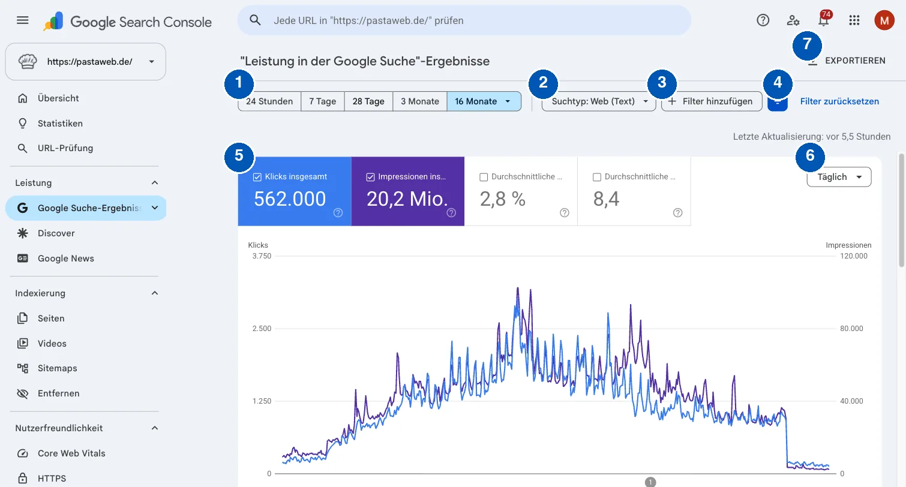
Task: Click the Videos icon in sidebar
Action: [23, 344]
